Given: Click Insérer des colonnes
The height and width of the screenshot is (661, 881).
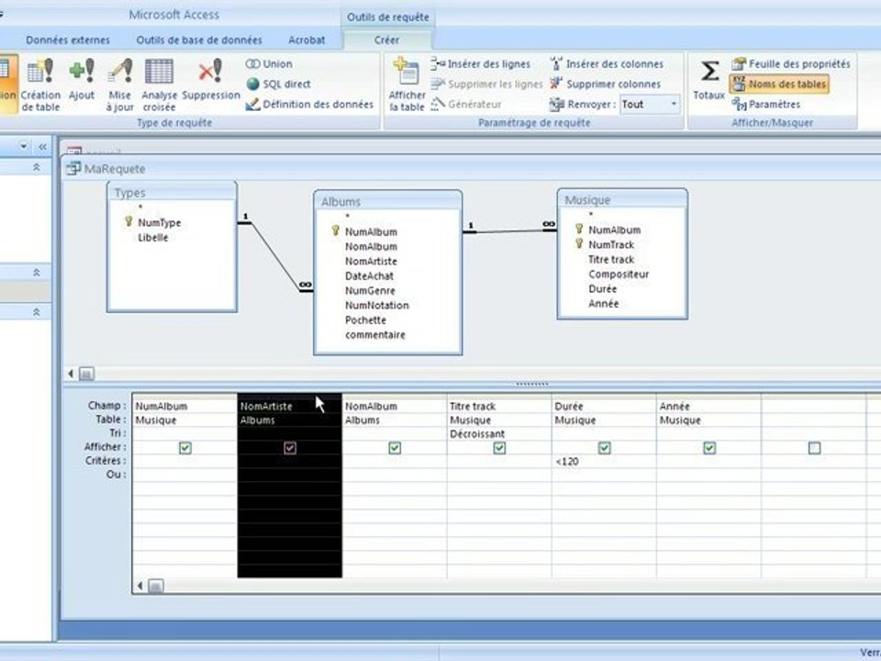Looking at the screenshot, I should (x=607, y=64).
